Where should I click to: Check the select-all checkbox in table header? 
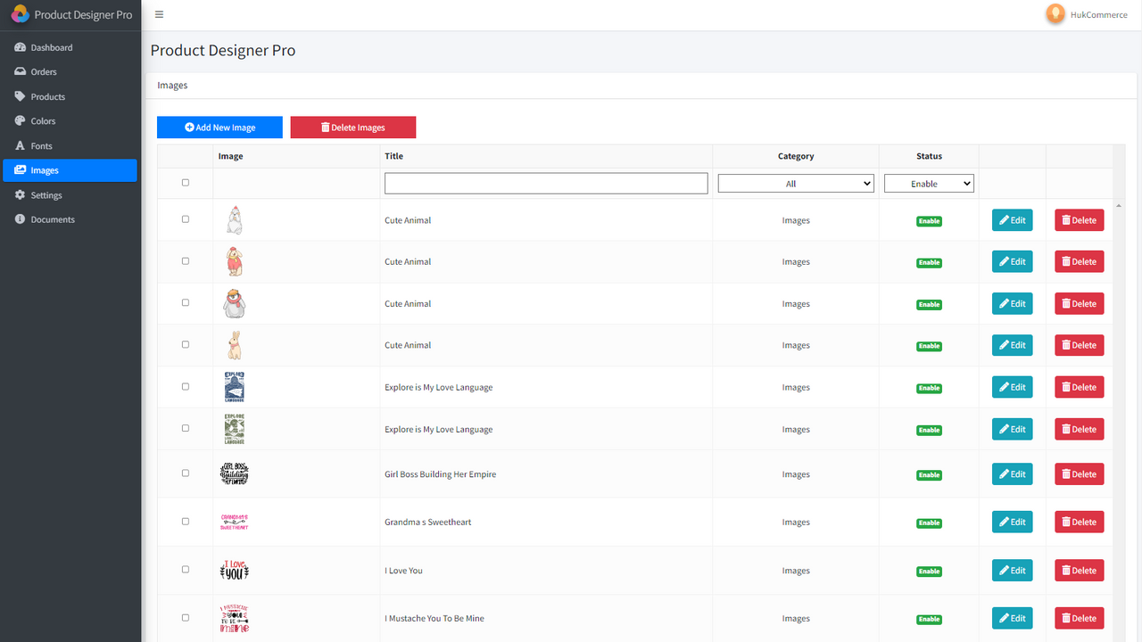pos(185,182)
